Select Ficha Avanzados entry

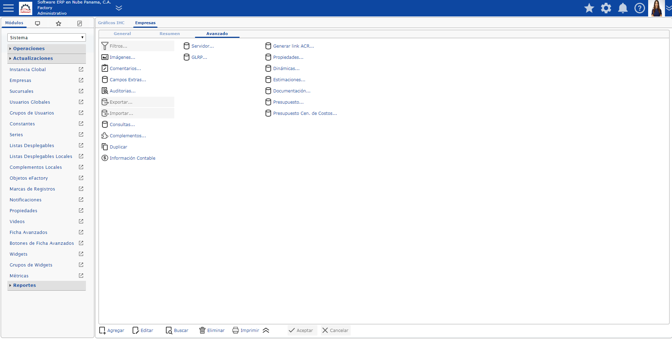[x=28, y=232]
